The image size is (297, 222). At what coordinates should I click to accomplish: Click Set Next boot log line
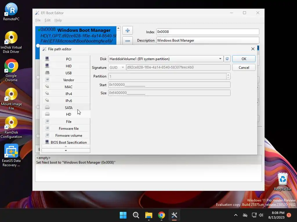76,162
